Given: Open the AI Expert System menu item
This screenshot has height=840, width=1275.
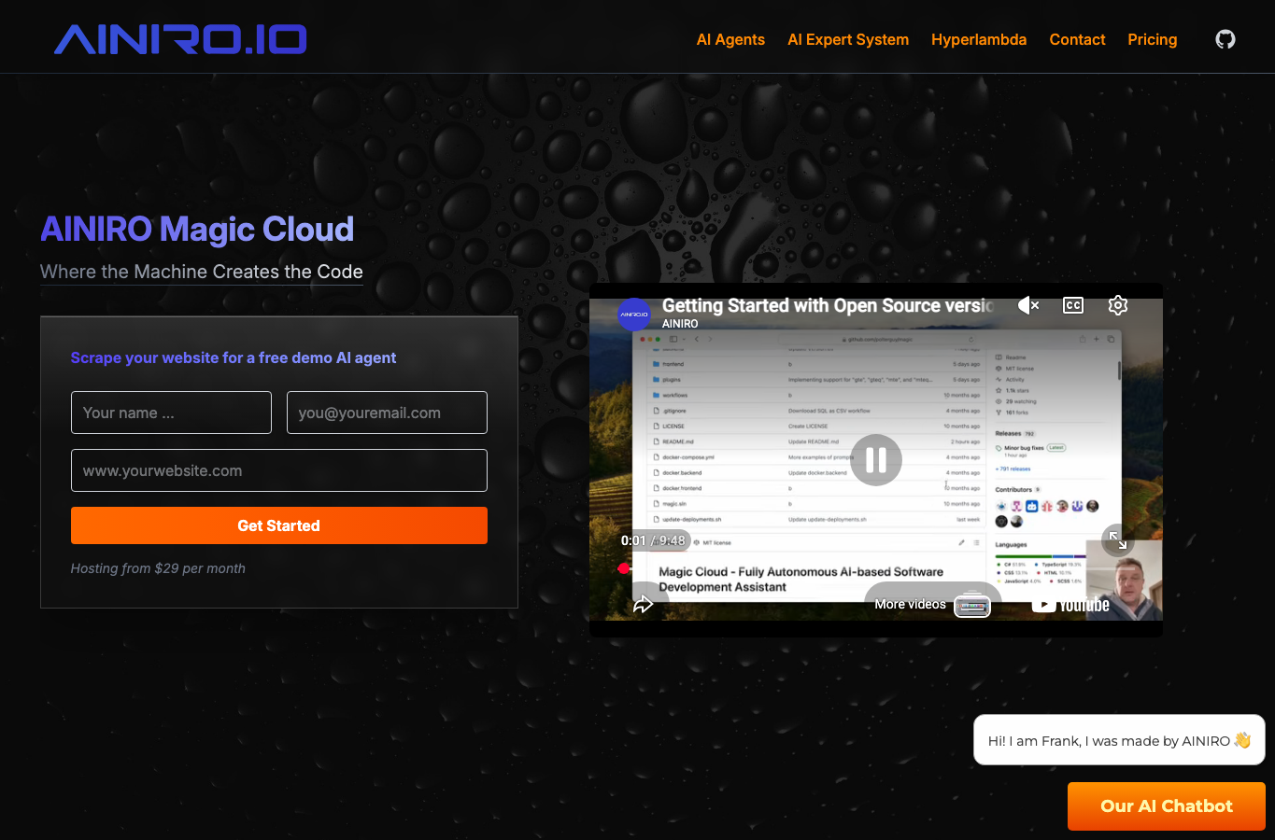Looking at the screenshot, I should [x=848, y=39].
